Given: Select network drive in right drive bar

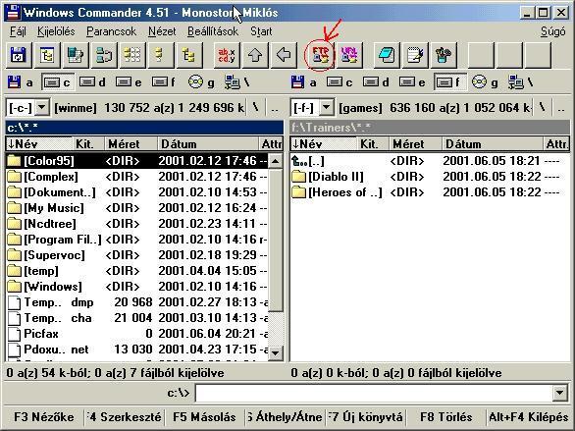Looking at the screenshot, I should [x=521, y=82].
